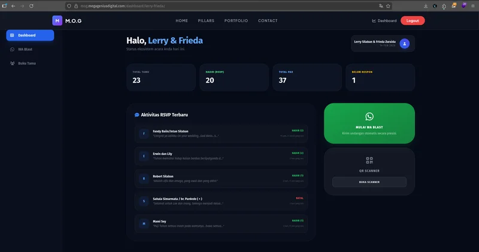This screenshot has width=479, height=252.
Task: Click the bookmark star icon in address bar
Action: click(x=389, y=5)
